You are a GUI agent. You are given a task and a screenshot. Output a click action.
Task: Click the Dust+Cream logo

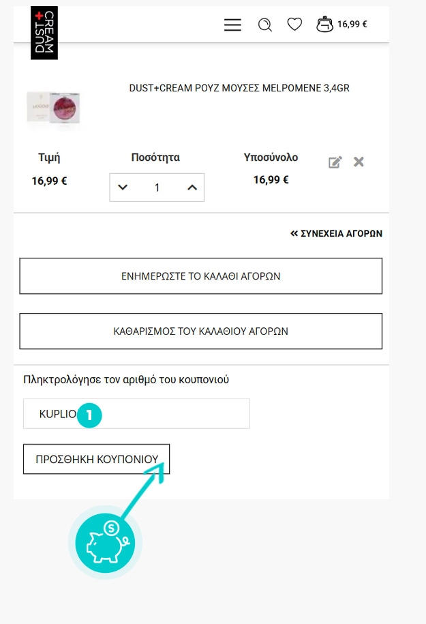pyautogui.click(x=44, y=33)
